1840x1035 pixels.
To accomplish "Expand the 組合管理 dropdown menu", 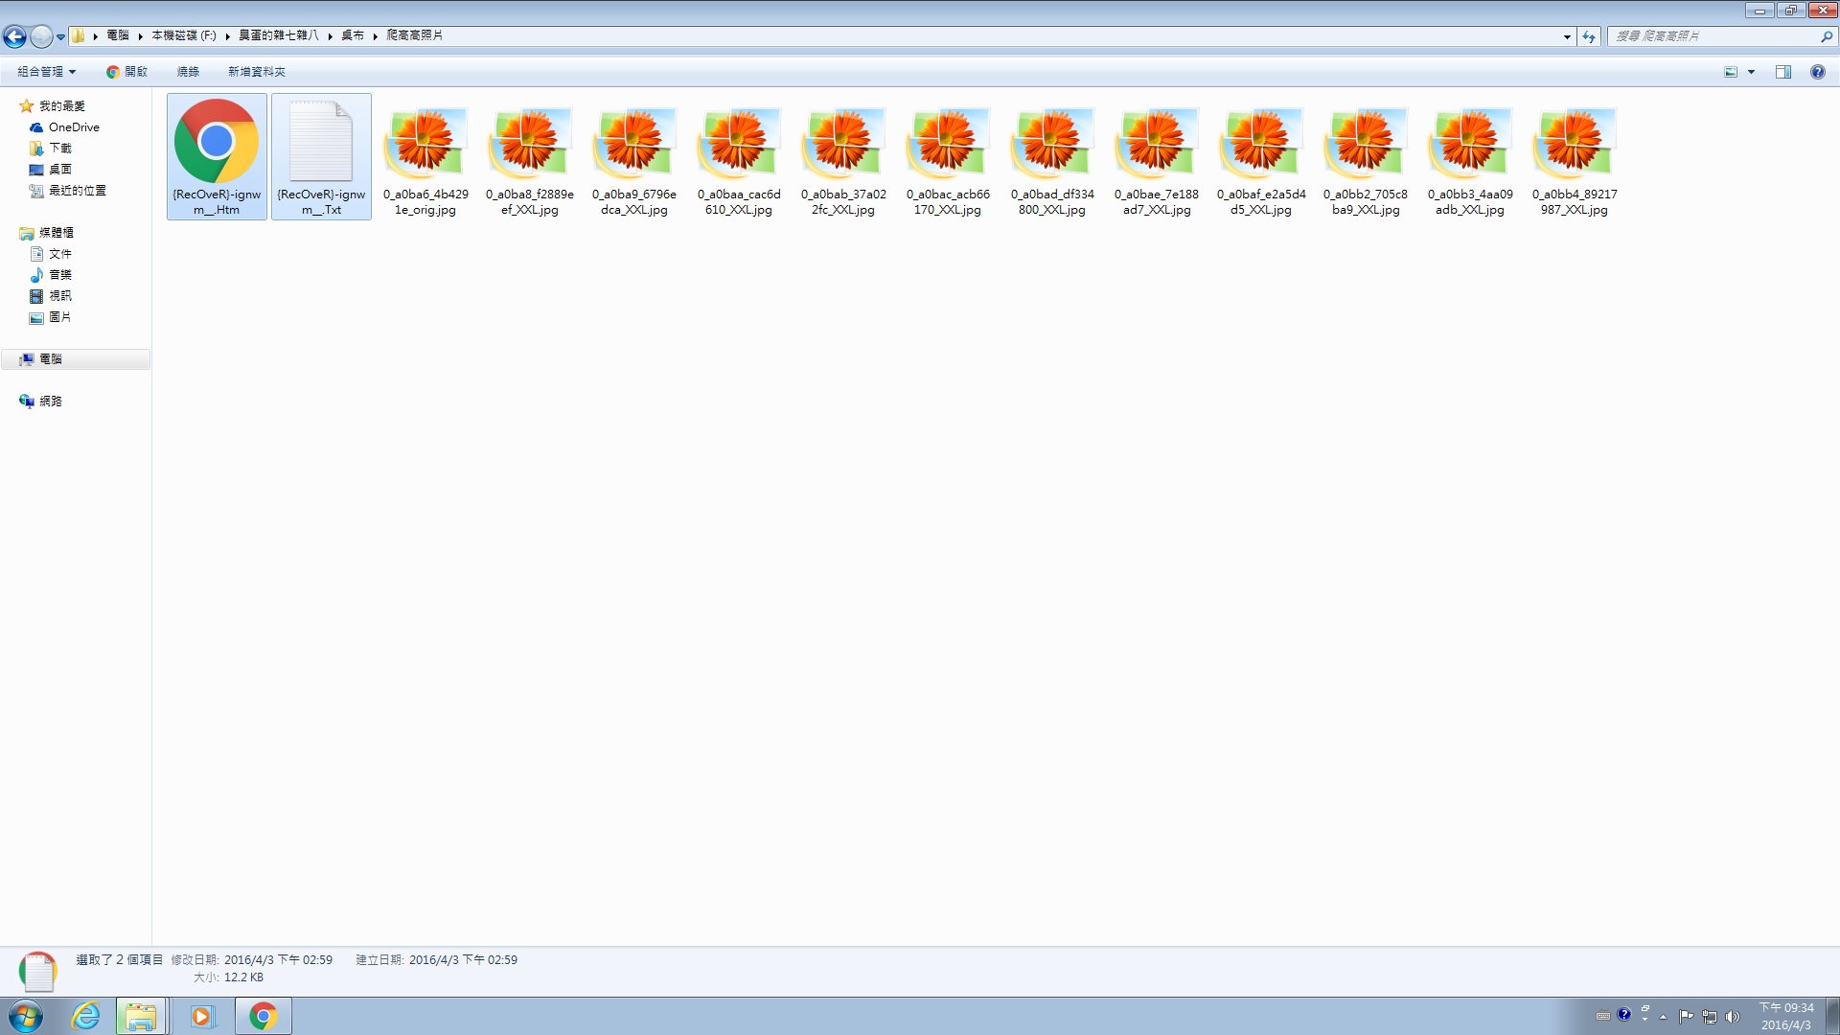I will pos(46,72).
